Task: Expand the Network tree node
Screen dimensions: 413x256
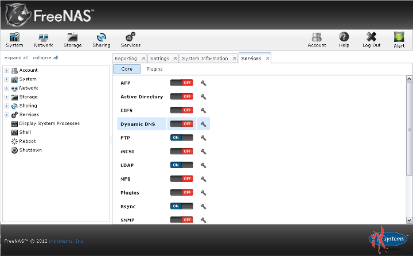Action: (7, 88)
